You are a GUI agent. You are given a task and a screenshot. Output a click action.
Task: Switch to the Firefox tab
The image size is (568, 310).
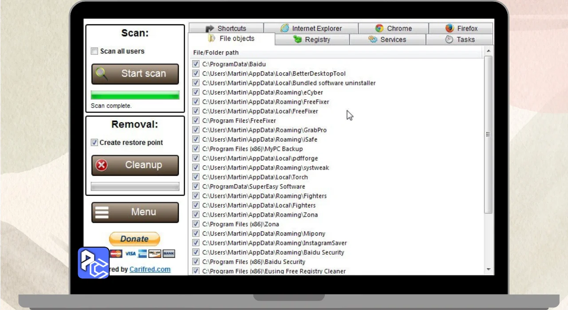[461, 28]
